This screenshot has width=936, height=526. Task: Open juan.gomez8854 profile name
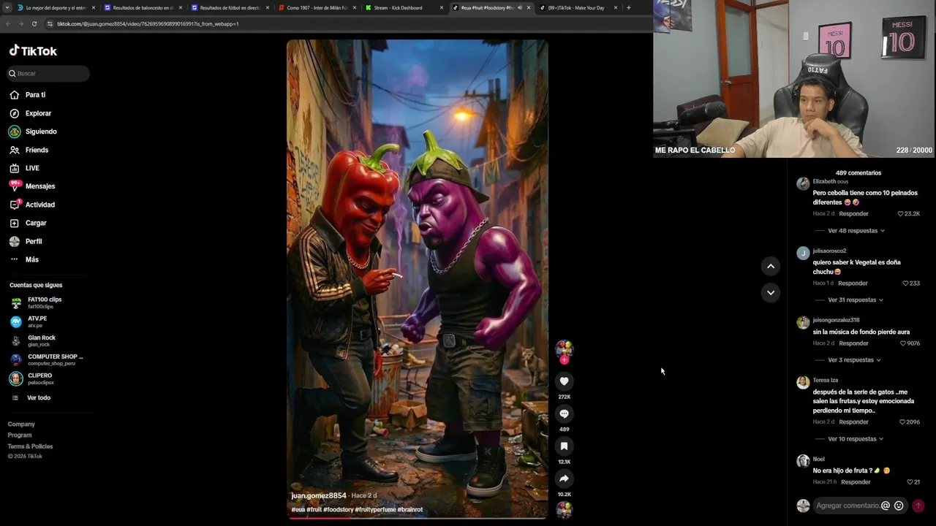click(x=319, y=495)
